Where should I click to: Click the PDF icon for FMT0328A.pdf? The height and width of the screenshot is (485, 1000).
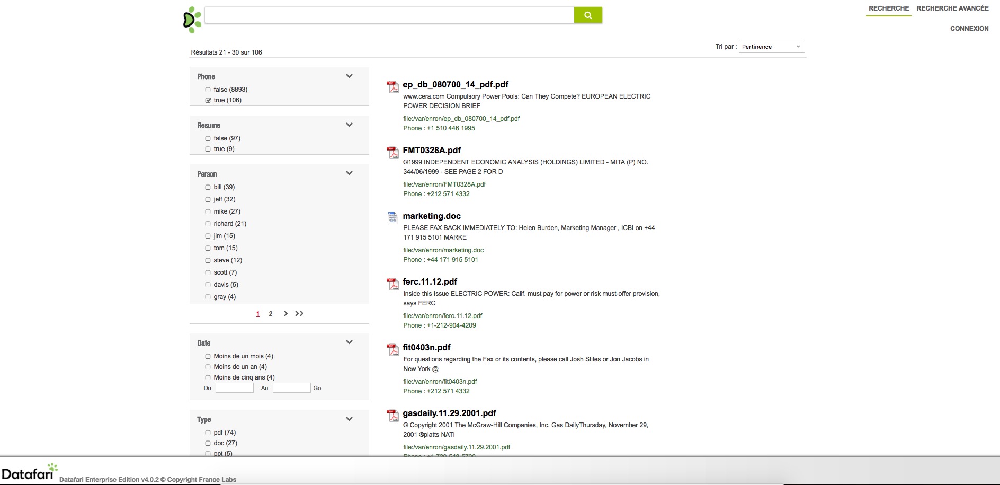[392, 153]
